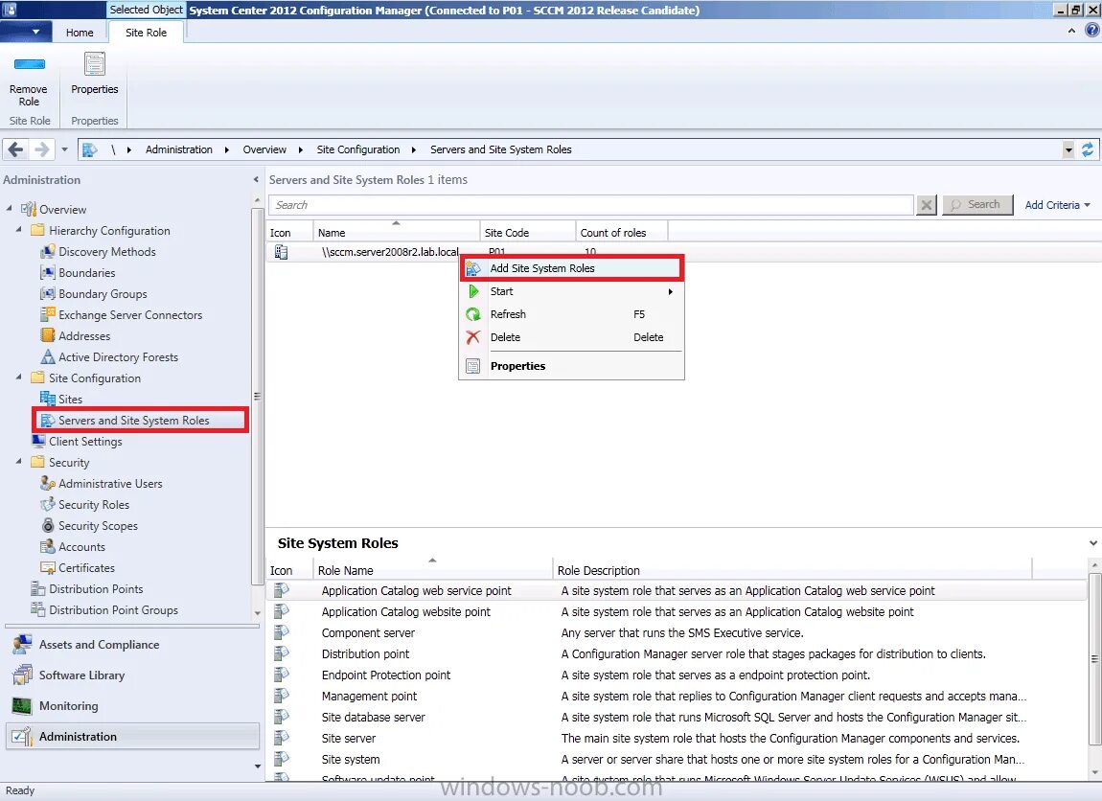
Task: Sort by the Count of roles column
Action: (622, 233)
